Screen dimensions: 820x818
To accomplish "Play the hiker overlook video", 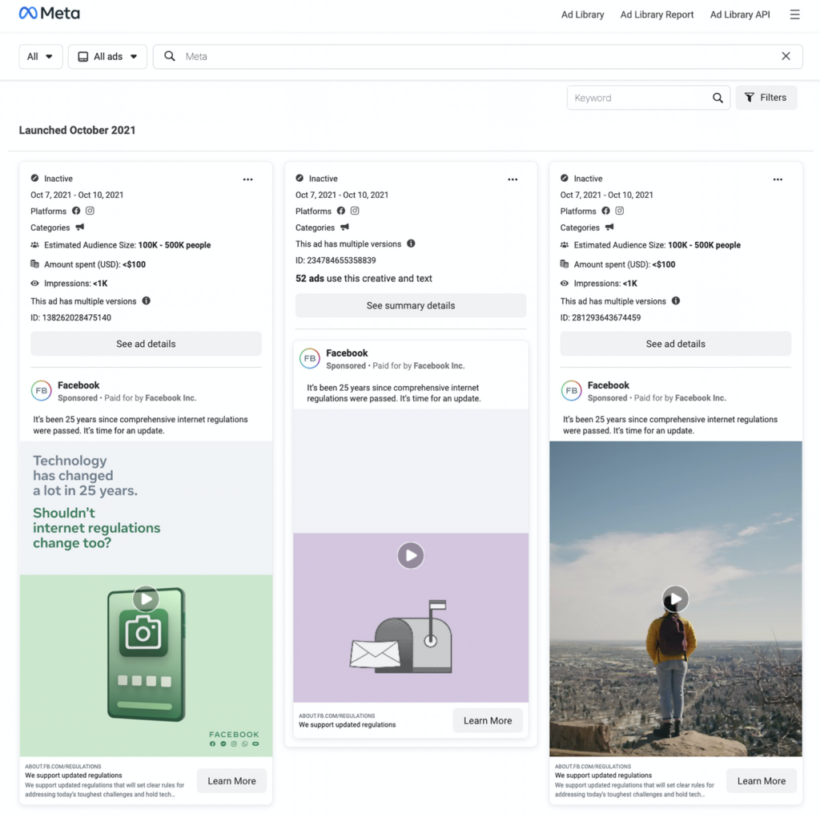I will coord(675,598).
